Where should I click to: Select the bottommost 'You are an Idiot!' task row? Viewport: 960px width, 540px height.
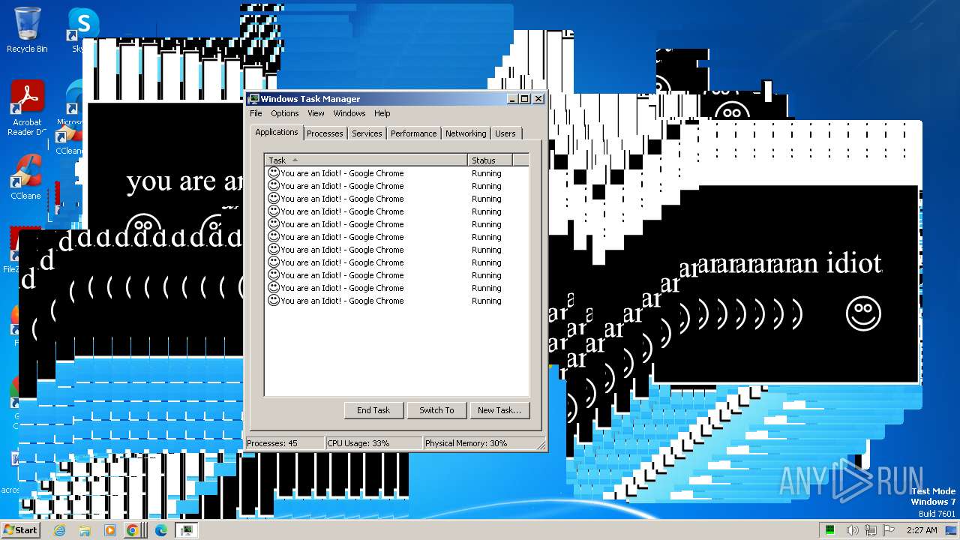397,301
